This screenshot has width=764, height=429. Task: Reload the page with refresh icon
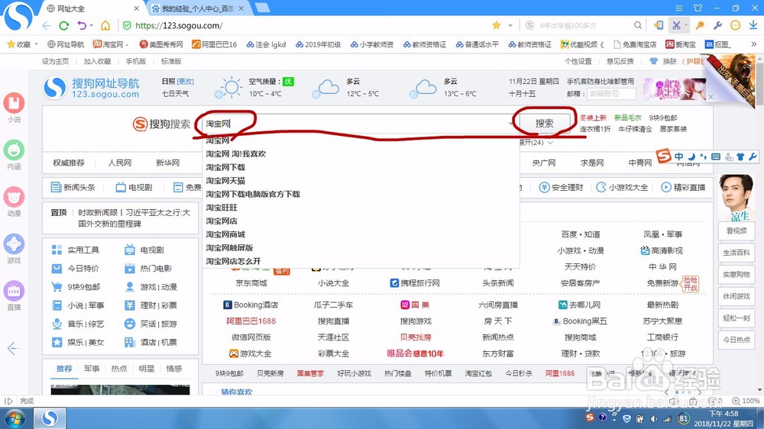pyautogui.click(x=64, y=25)
